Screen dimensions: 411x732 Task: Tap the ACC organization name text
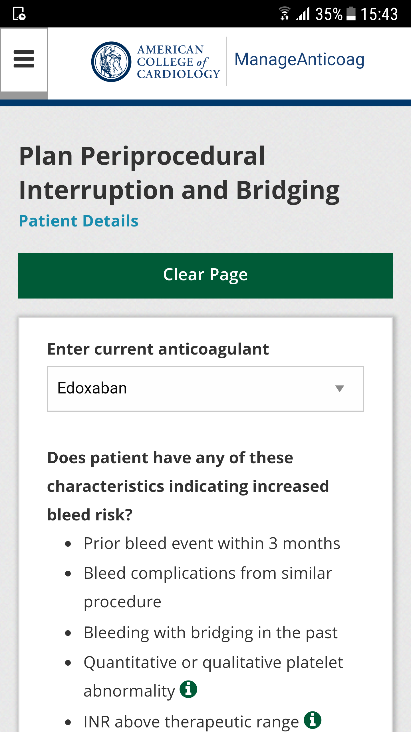pos(178,62)
